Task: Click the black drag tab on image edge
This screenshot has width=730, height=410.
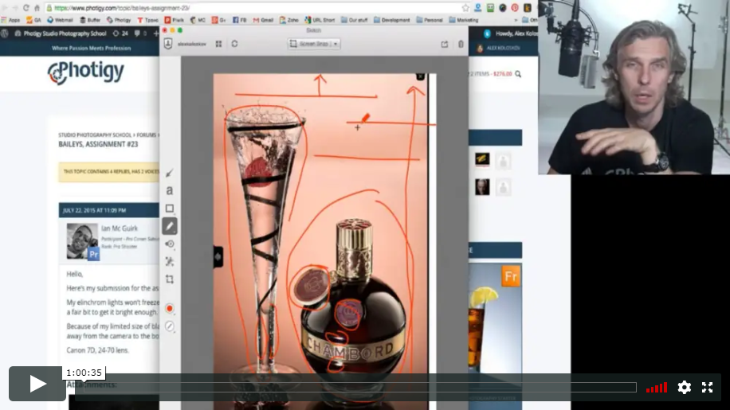Action: coord(218,256)
